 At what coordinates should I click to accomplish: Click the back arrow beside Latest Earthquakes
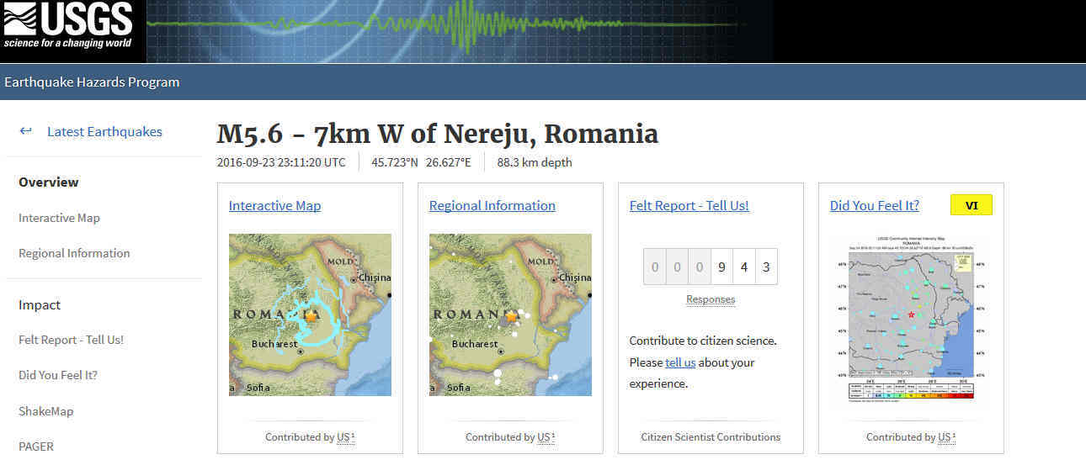pyautogui.click(x=25, y=131)
